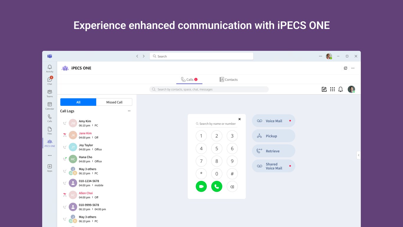Pop out the iPECS ONE app

345,68
